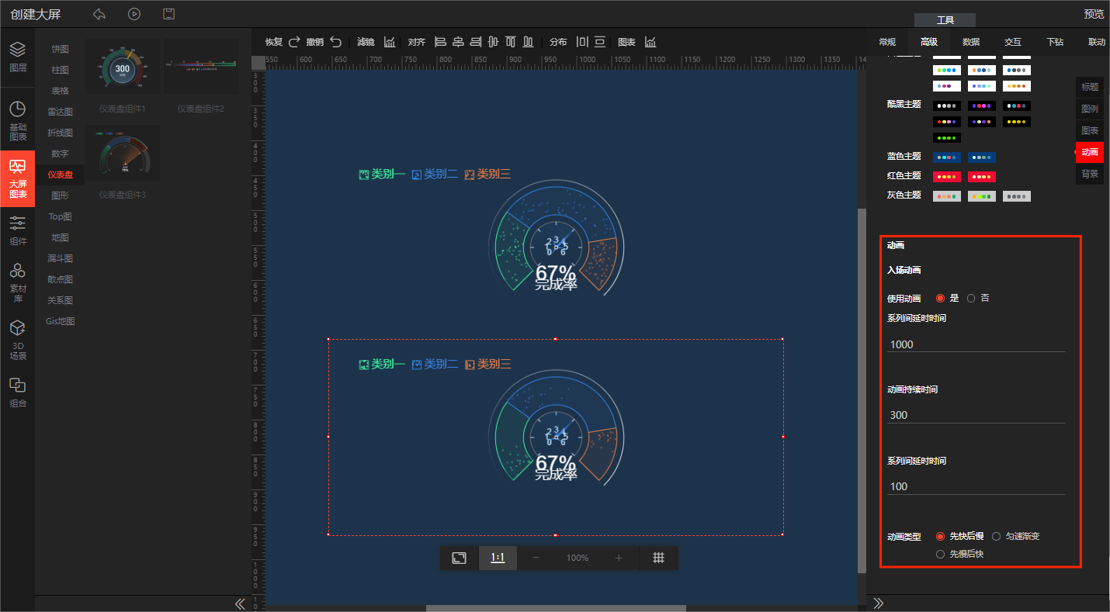Viewport: 1110px width, 612px height.
Task: Switch to the 交互 tab
Action: pyautogui.click(x=1012, y=42)
